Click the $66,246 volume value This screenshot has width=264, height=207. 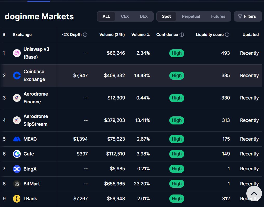(116, 53)
